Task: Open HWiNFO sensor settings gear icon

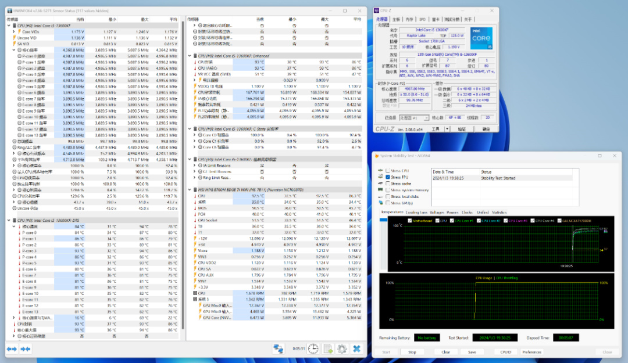Action: [x=342, y=348]
